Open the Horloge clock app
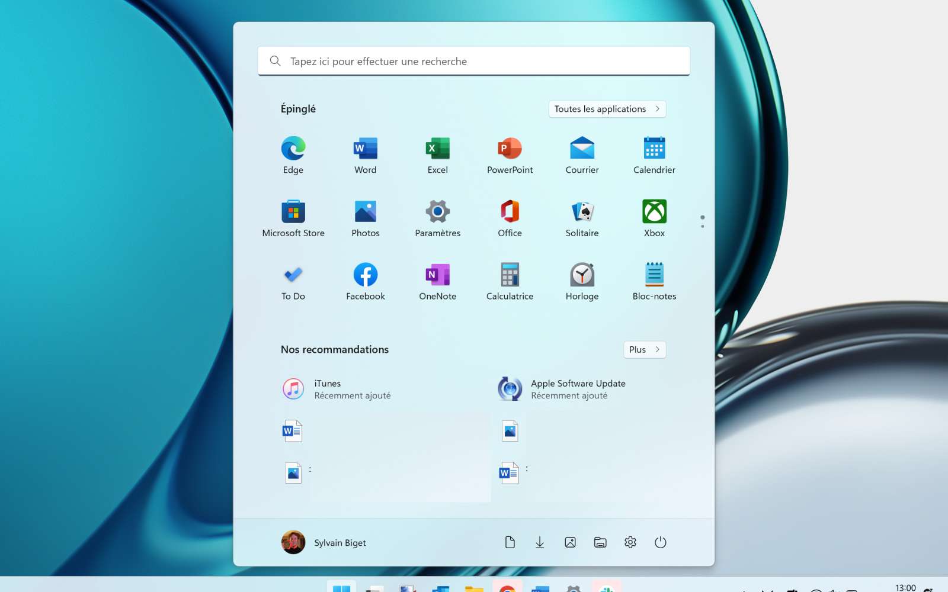Screen dimensions: 948x592 tap(582, 282)
